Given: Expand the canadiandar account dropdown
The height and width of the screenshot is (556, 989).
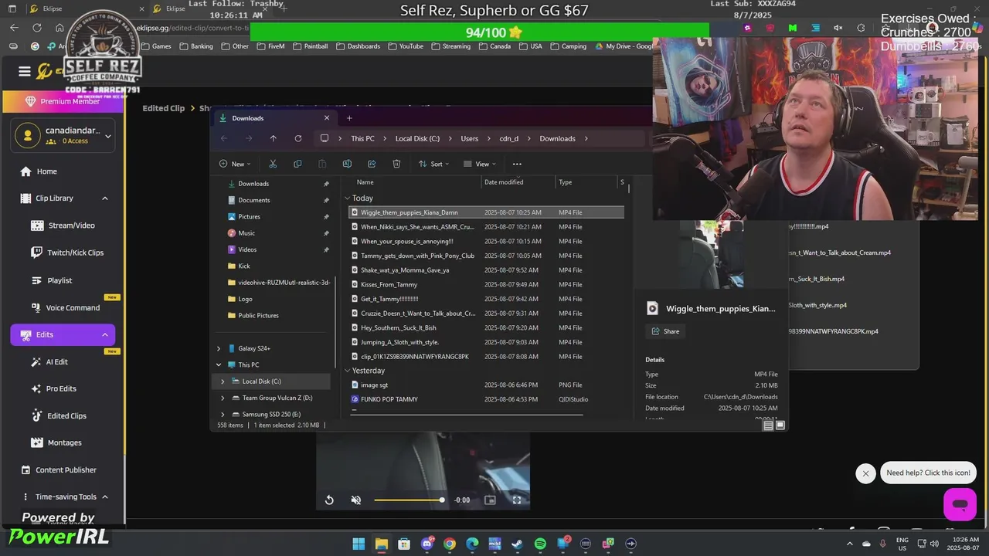Looking at the screenshot, I should (108, 136).
